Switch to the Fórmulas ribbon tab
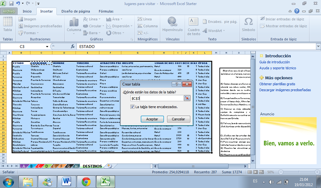This screenshot has width=321, height=188. pos(106,11)
